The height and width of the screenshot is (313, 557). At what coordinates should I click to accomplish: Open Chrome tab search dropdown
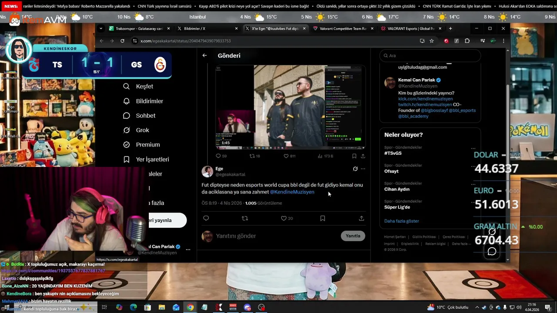point(101,28)
